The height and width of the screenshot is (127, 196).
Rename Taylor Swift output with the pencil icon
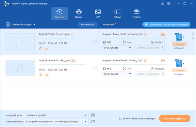145,34
